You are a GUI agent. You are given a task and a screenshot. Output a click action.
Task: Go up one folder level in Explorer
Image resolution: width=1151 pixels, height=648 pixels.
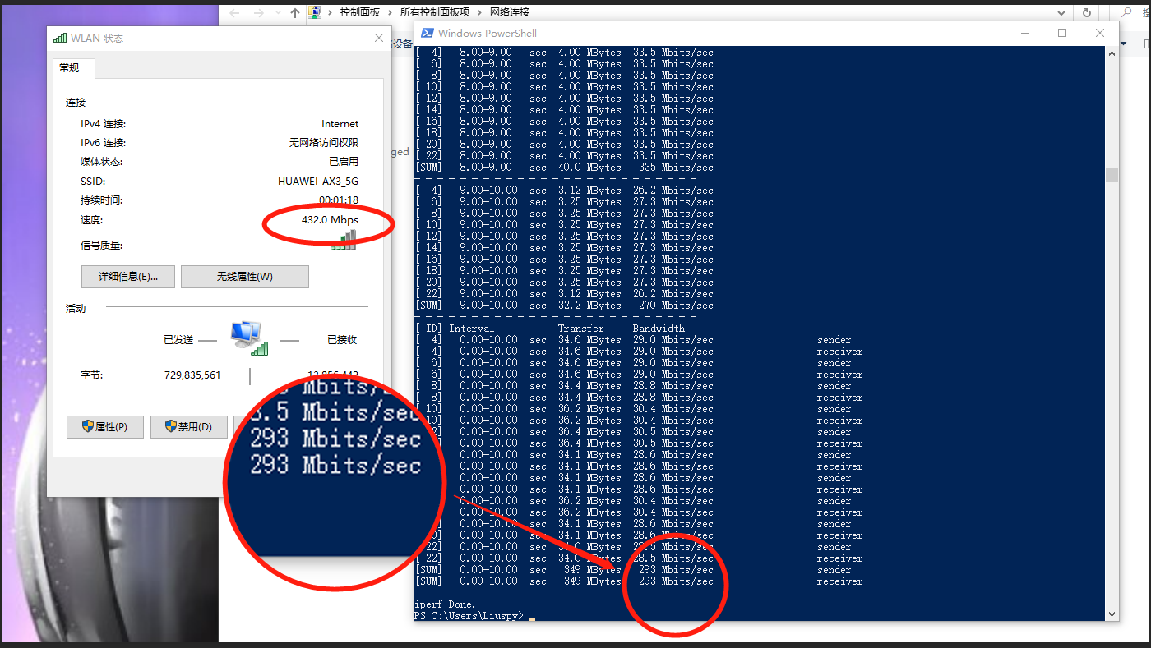pyautogui.click(x=295, y=13)
